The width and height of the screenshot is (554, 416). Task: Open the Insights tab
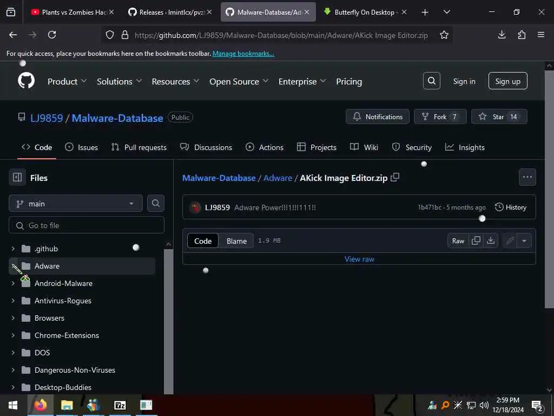465,147
